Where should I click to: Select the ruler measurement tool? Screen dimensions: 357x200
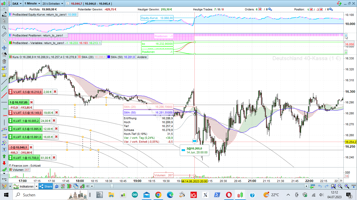point(4,34)
